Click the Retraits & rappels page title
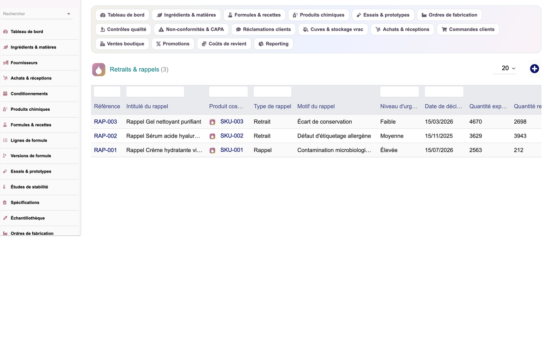Viewport: 553px width, 346px height. 135,70
